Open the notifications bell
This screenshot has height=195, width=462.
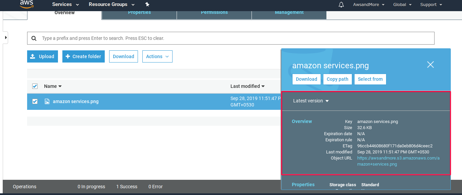click(341, 4)
